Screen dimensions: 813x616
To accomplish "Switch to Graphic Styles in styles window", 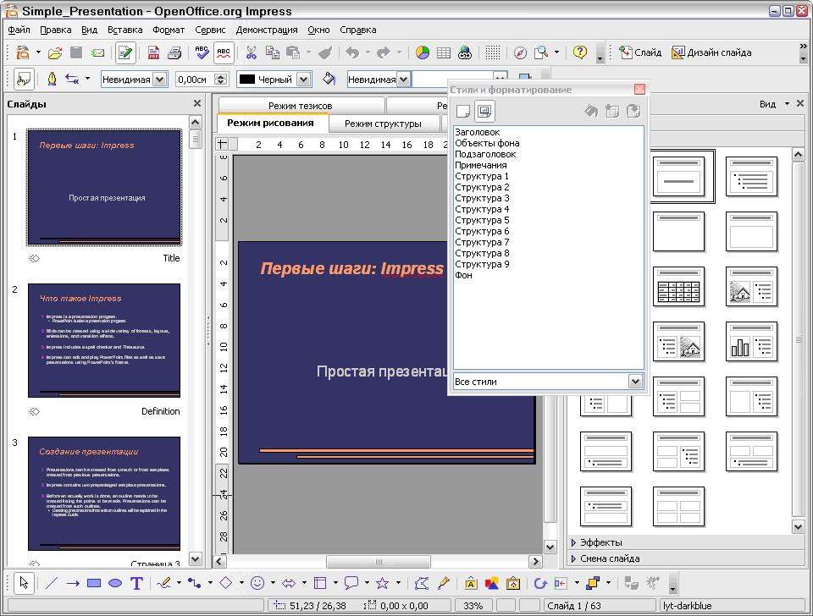I will point(463,111).
